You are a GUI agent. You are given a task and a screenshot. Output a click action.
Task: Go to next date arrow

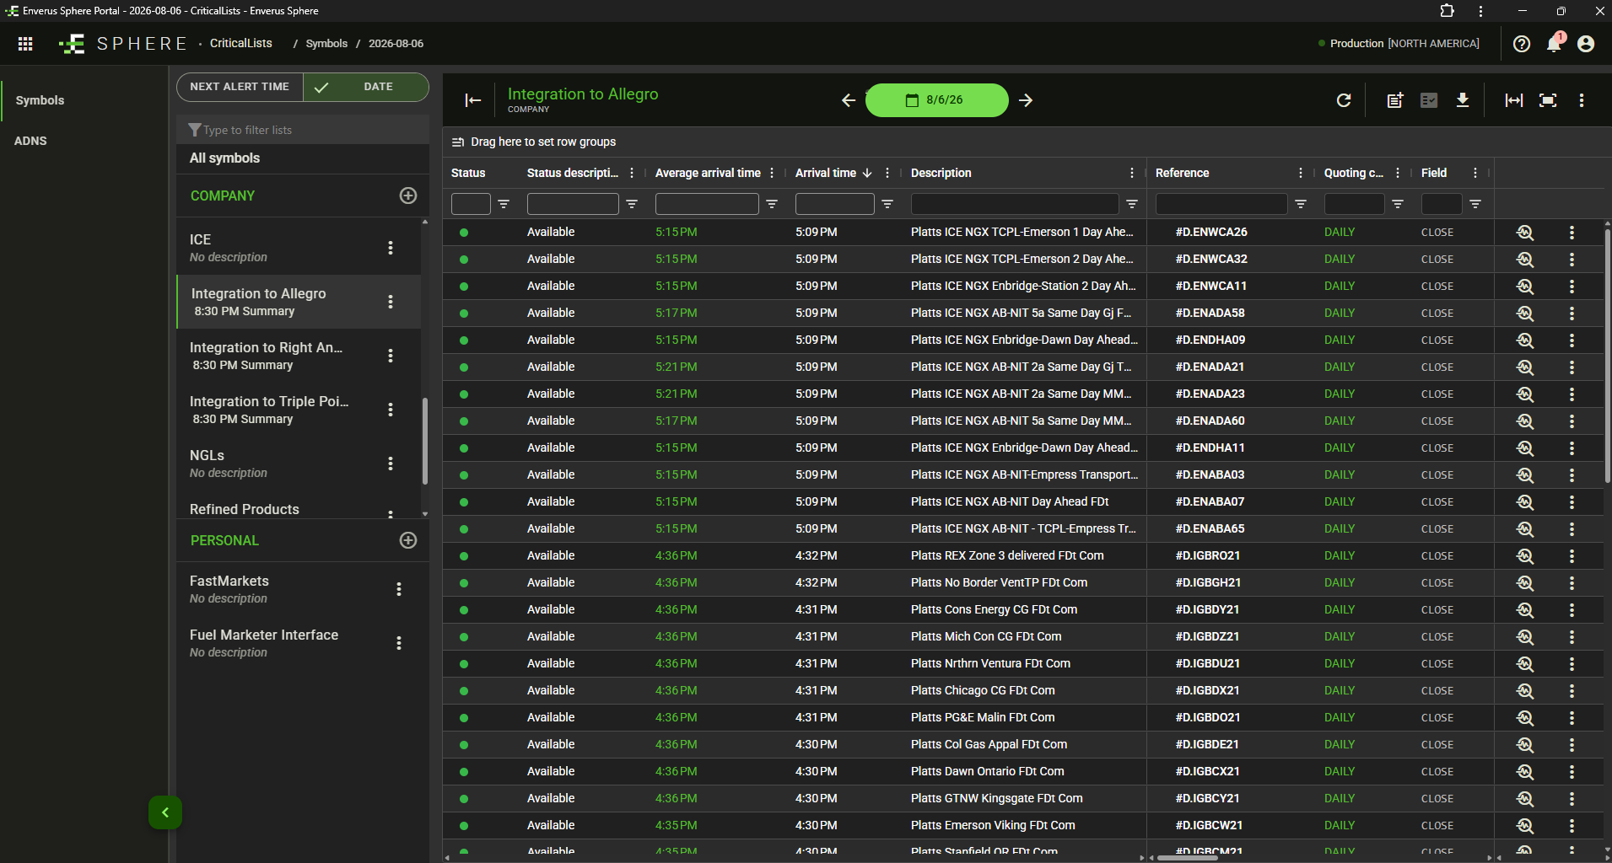pos(1026,100)
